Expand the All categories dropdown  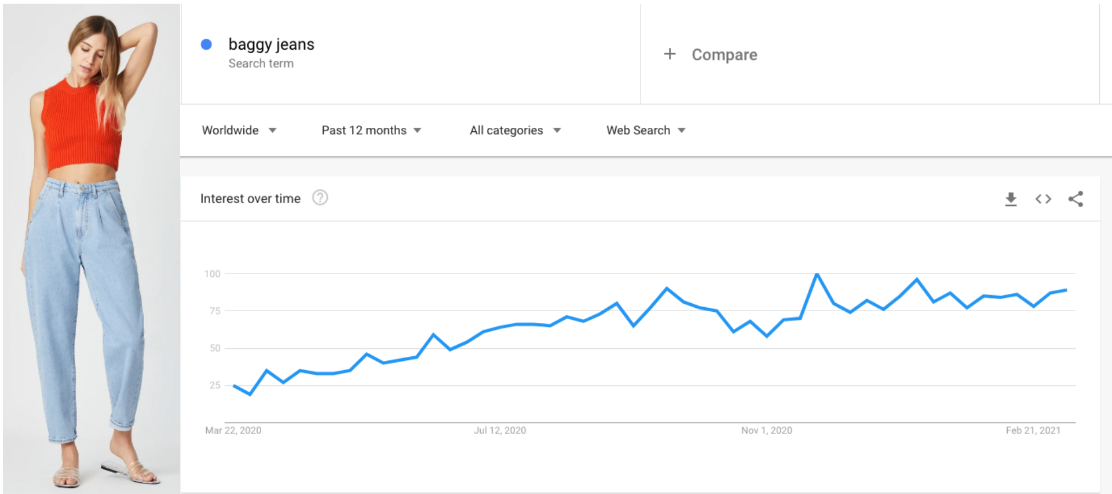click(515, 130)
